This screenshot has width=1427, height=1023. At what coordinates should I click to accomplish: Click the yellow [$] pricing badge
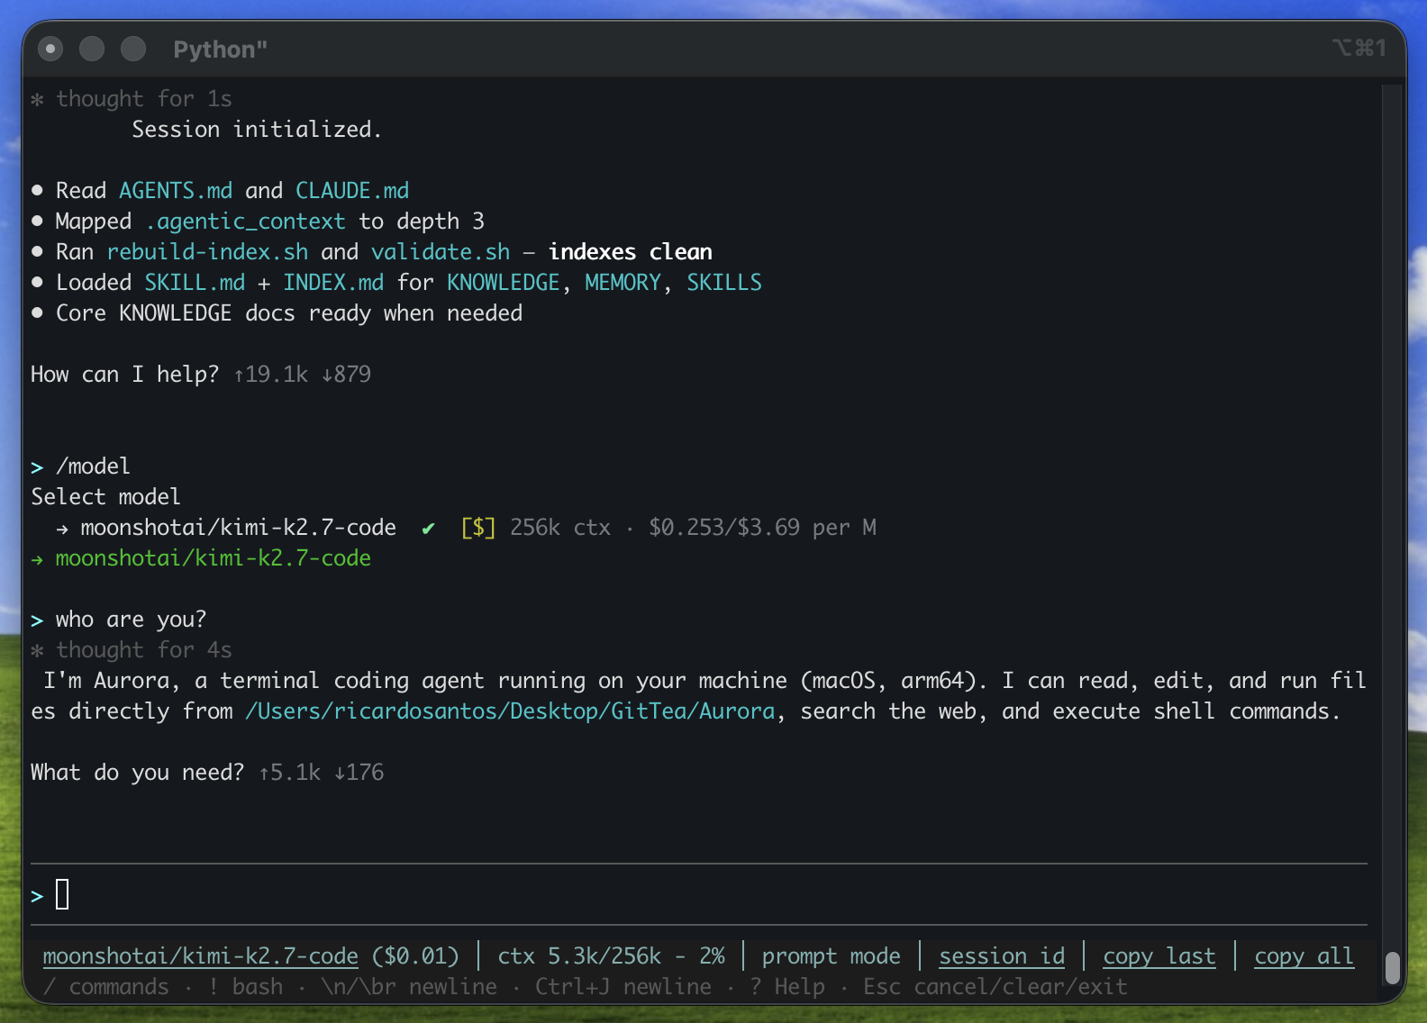tap(478, 528)
